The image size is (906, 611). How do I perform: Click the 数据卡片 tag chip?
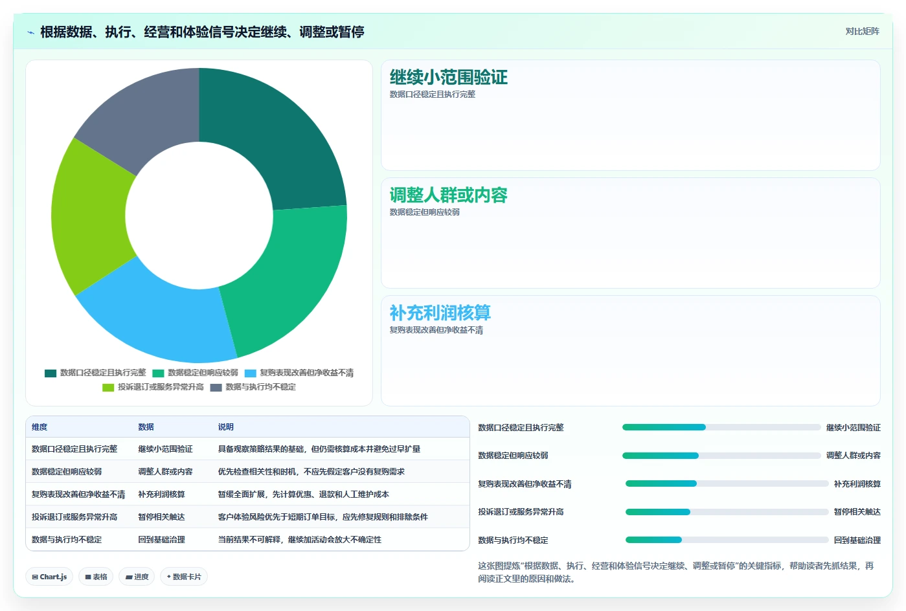(x=184, y=577)
